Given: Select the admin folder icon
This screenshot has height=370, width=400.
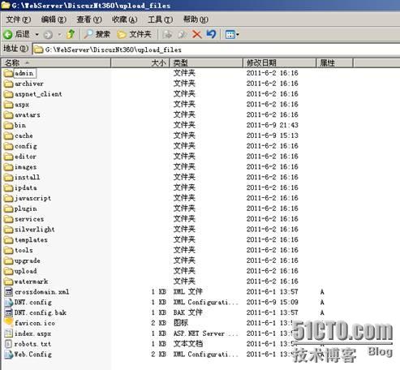Looking at the screenshot, I should (9, 73).
